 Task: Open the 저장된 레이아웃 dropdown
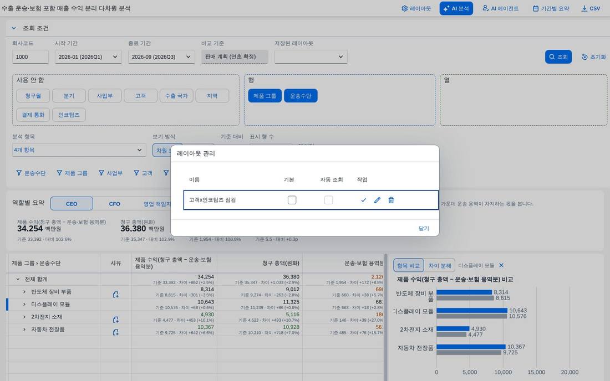(x=311, y=56)
